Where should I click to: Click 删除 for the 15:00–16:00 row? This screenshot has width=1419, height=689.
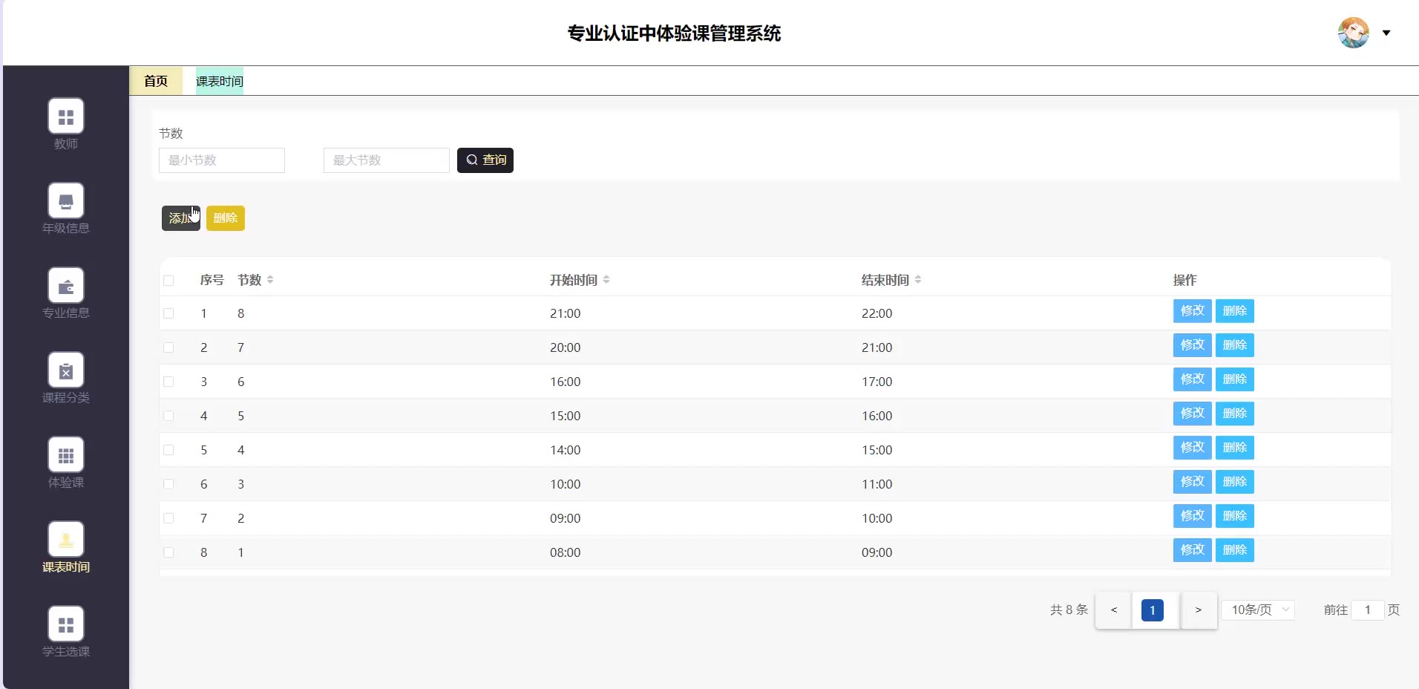(x=1235, y=414)
